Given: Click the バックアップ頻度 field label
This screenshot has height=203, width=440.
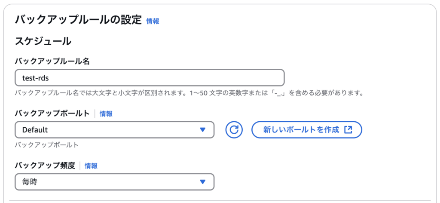Looking at the screenshot, I should pyautogui.click(x=45, y=166).
